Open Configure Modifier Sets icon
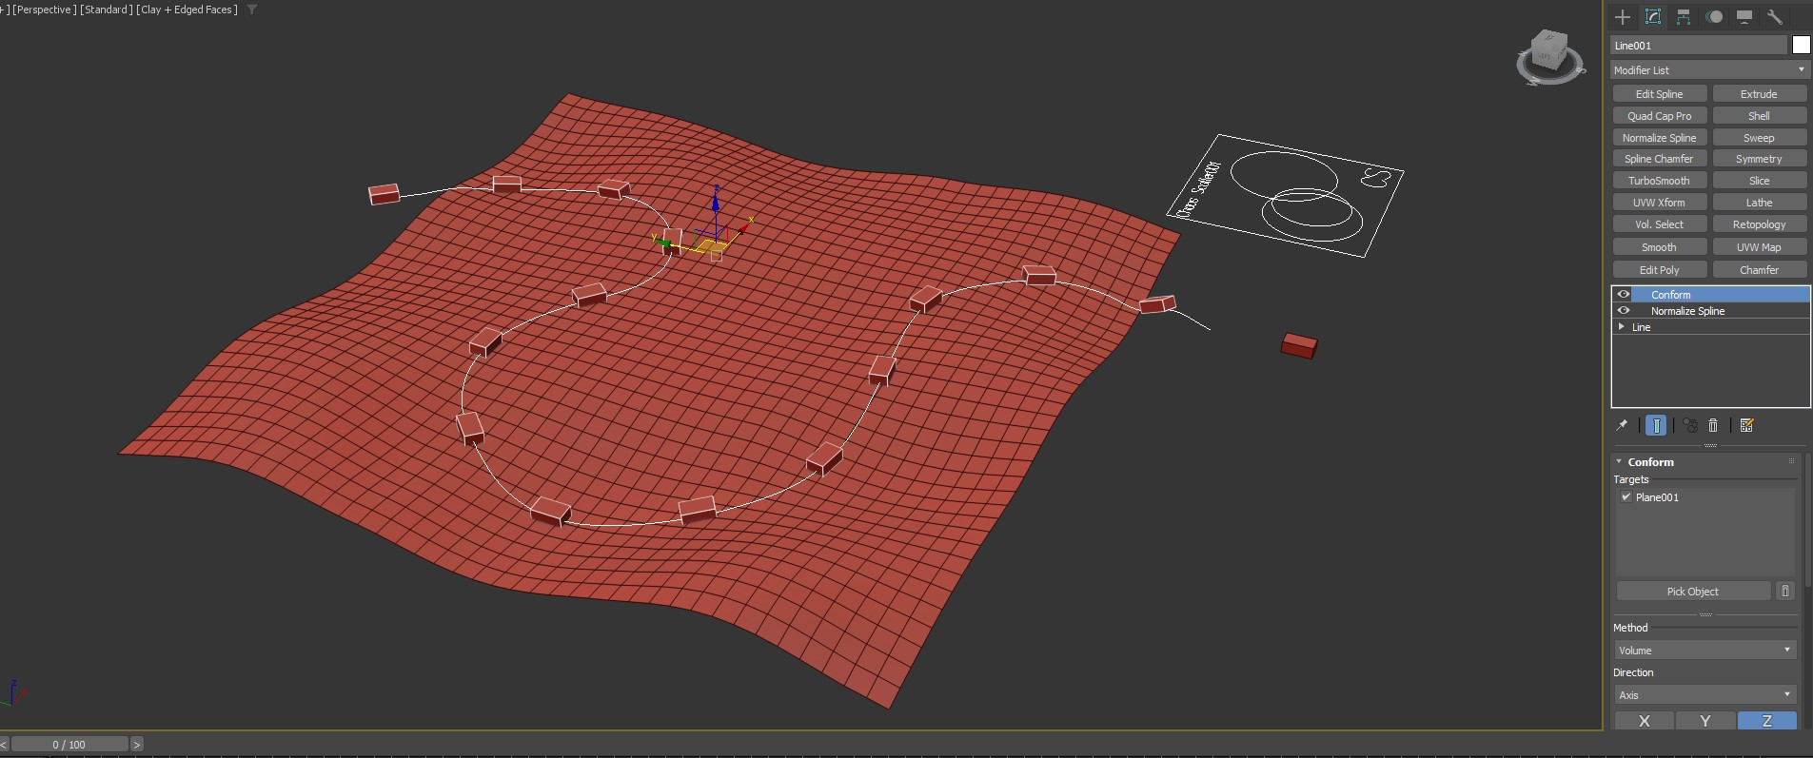Viewport: 1813px width, 758px height. (x=1746, y=425)
